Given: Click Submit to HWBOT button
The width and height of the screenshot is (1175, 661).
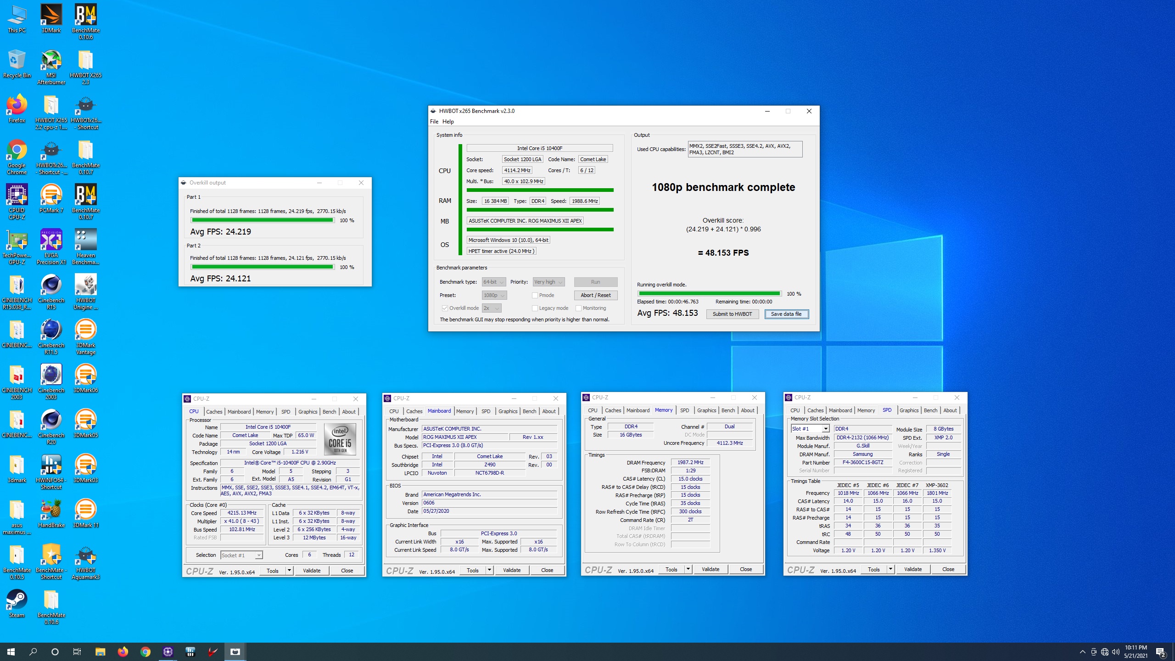Looking at the screenshot, I should tap(732, 314).
